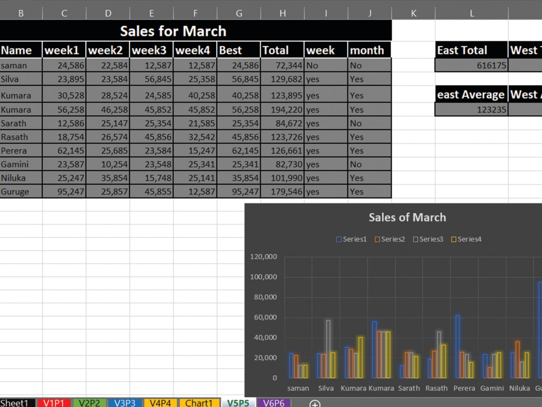Open the V2P2 sheet tab
The height and width of the screenshot is (407, 542).
pos(89,403)
